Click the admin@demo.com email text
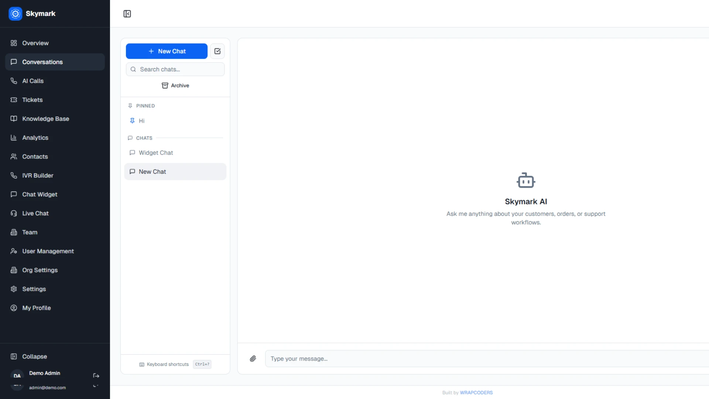 pyautogui.click(x=47, y=388)
